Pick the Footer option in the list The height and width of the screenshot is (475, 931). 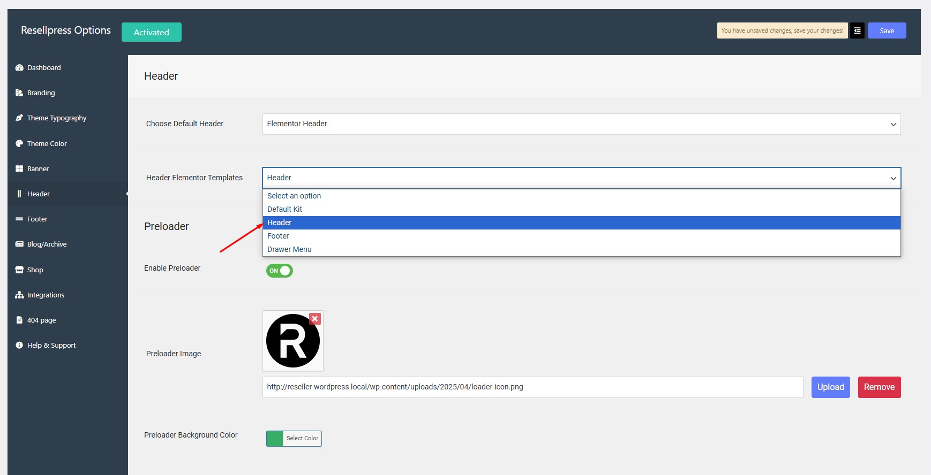pyautogui.click(x=278, y=236)
